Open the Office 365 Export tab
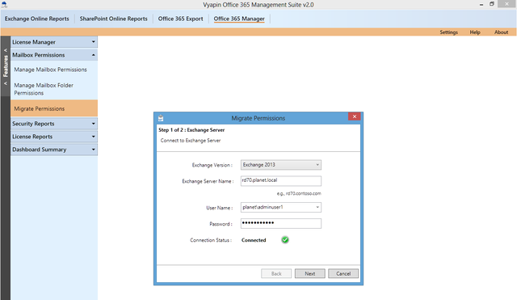 click(x=180, y=19)
